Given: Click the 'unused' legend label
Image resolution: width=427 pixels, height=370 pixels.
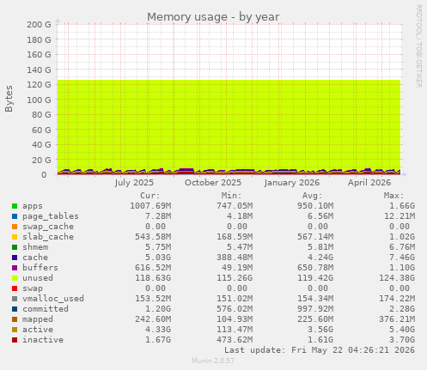Looking at the screenshot, I should [x=38, y=278].
